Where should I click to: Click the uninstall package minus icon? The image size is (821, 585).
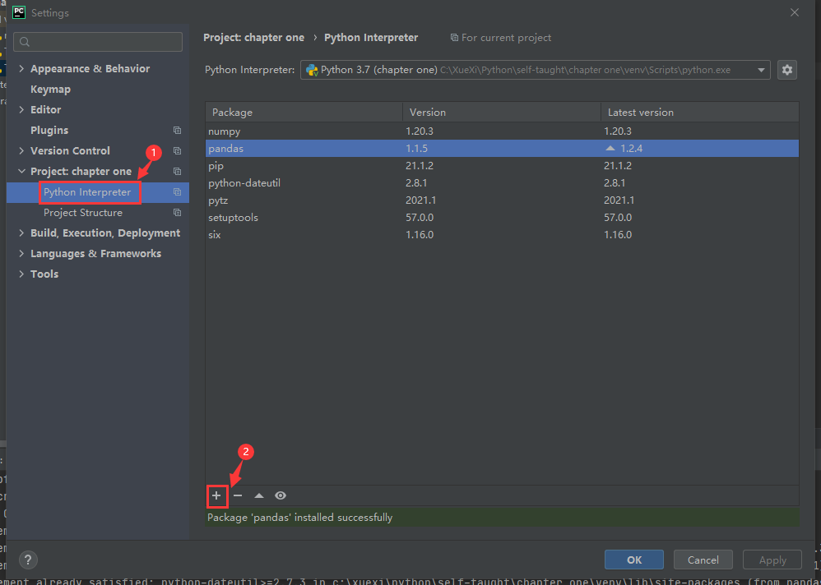point(239,495)
